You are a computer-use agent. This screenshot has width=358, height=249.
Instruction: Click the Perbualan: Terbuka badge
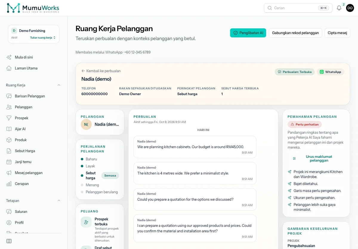coord(294,72)
